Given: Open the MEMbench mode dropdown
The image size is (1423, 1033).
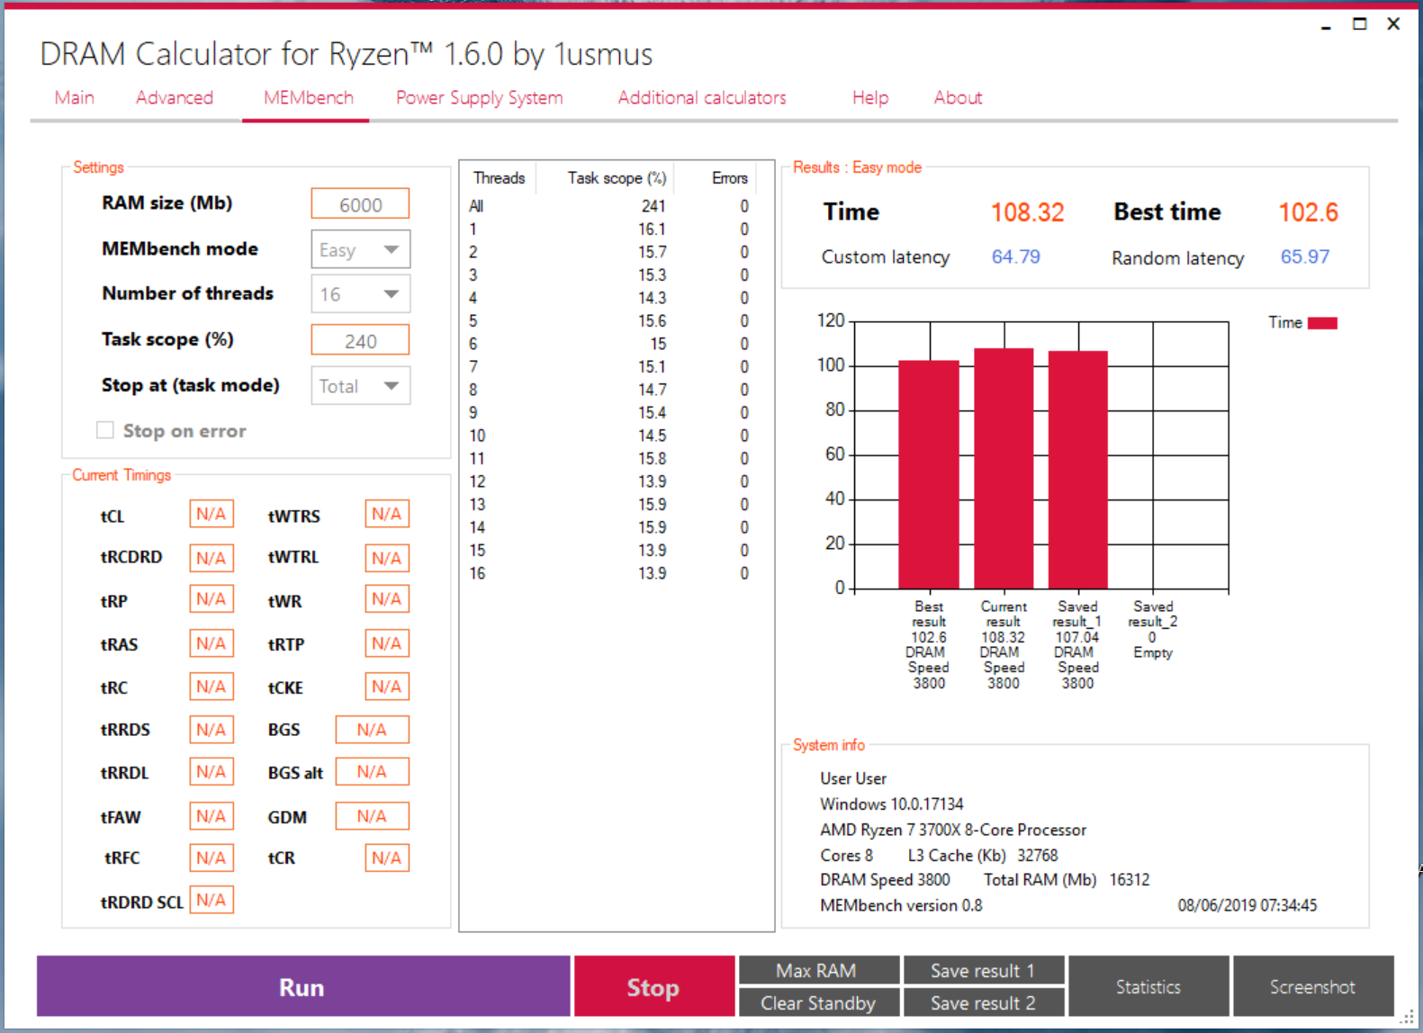Looking at the screenshot, I should click(x=360, y=249).
